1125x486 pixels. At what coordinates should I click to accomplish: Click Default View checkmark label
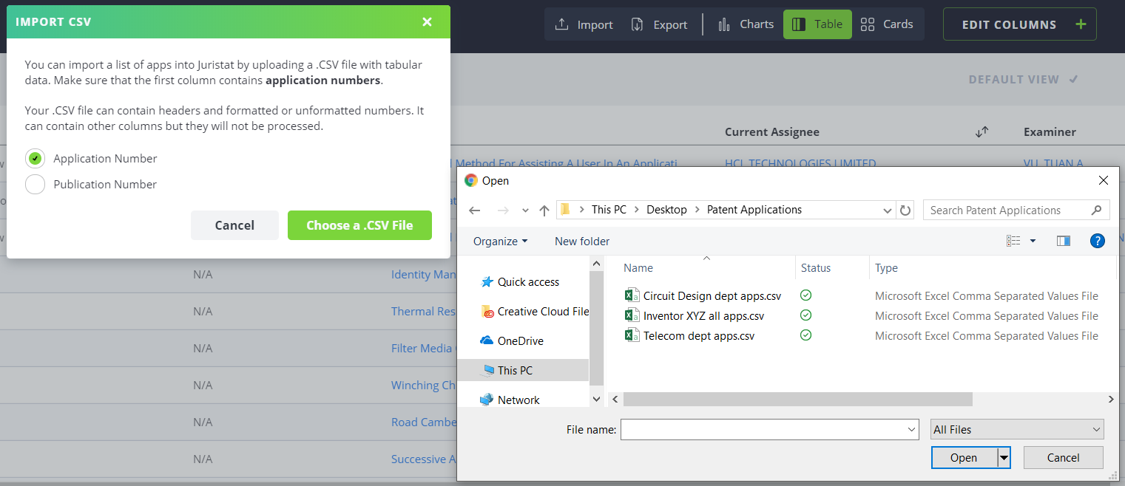1023,79
